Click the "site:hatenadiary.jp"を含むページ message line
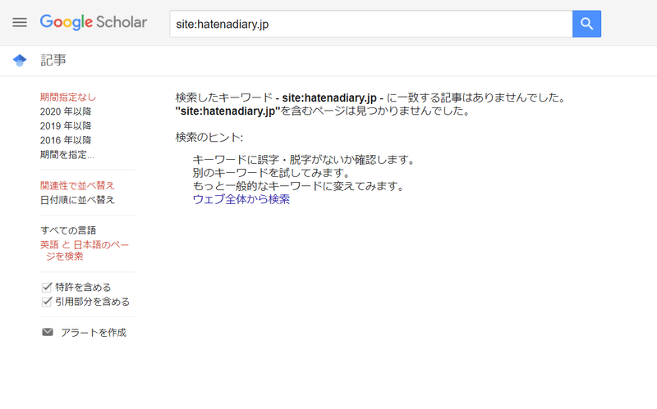The height and width of the screenshot is (409, 657). 323,111
